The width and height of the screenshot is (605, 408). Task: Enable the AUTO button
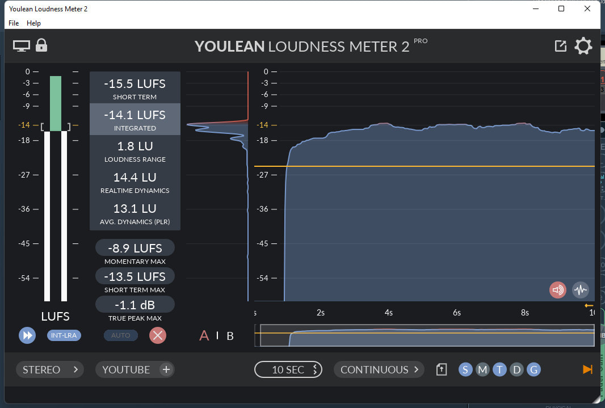120,335
